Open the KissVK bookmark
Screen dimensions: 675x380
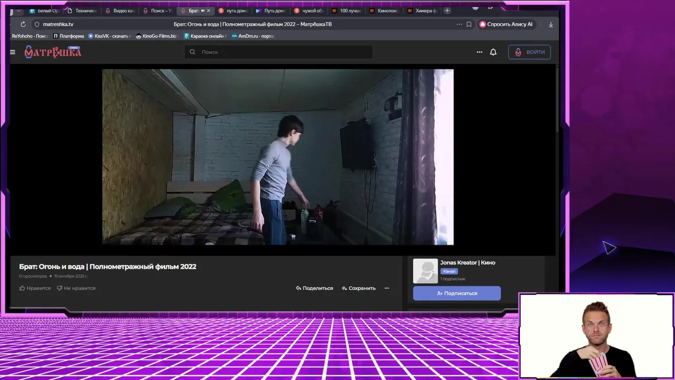109,36
